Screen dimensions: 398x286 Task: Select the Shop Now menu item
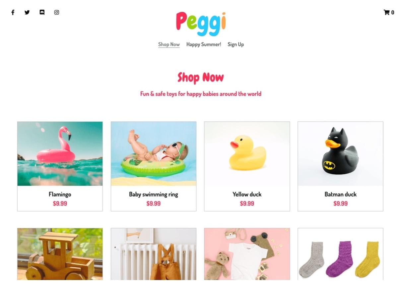point(169,44)
